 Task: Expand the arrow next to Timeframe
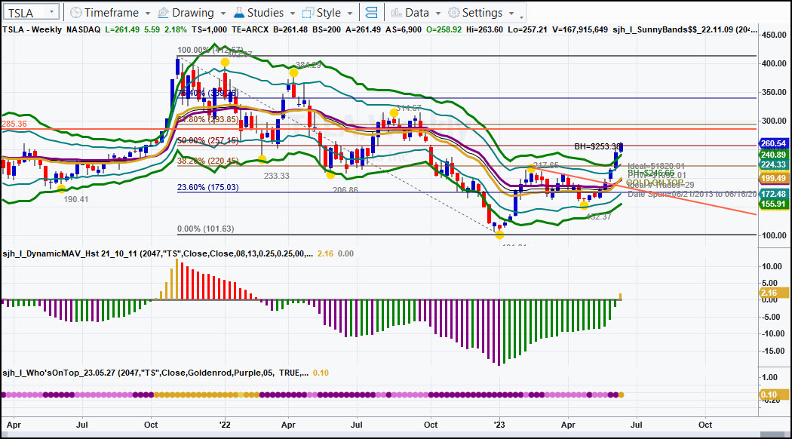(148, 14)
